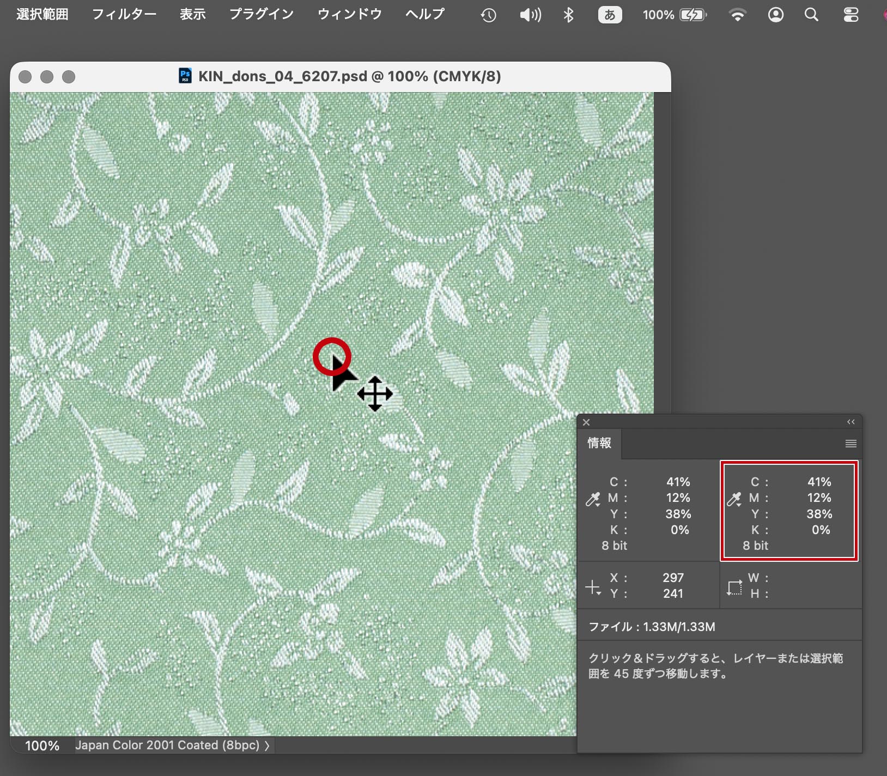Open the macOS Control Center icon
The width and height of the screenshot is (887, 776).
pos(850,15)
